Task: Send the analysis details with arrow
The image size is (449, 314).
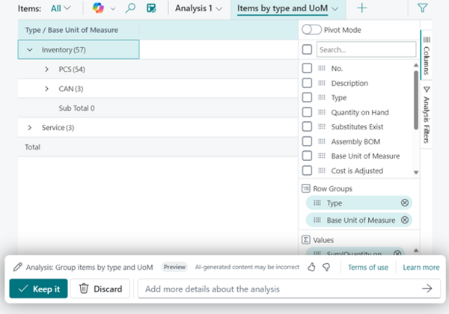Action: pyautogui.click(x=427, y=289)
